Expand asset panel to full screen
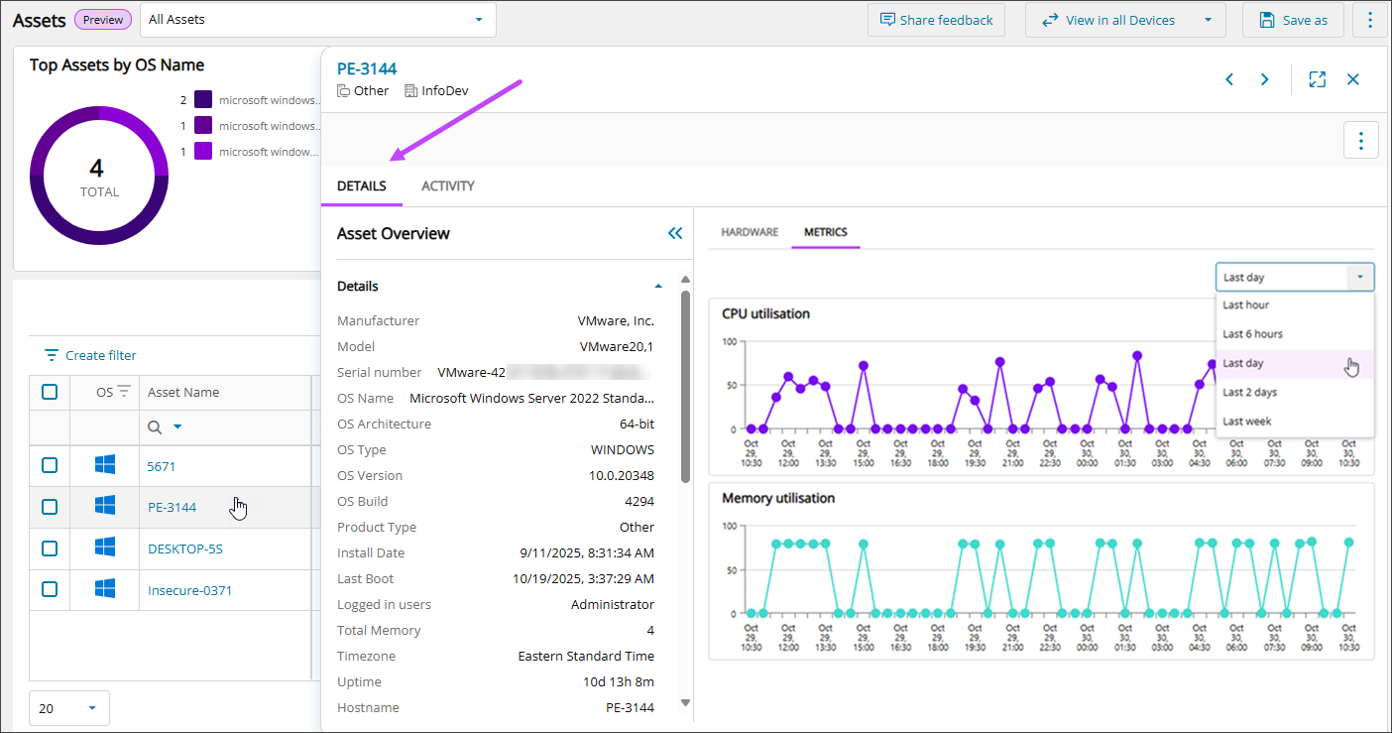This screenshot has width=1392, height=733. coord(1317,79)
